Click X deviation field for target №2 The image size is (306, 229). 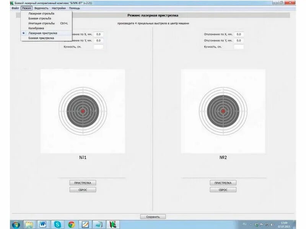coord(239,34)
